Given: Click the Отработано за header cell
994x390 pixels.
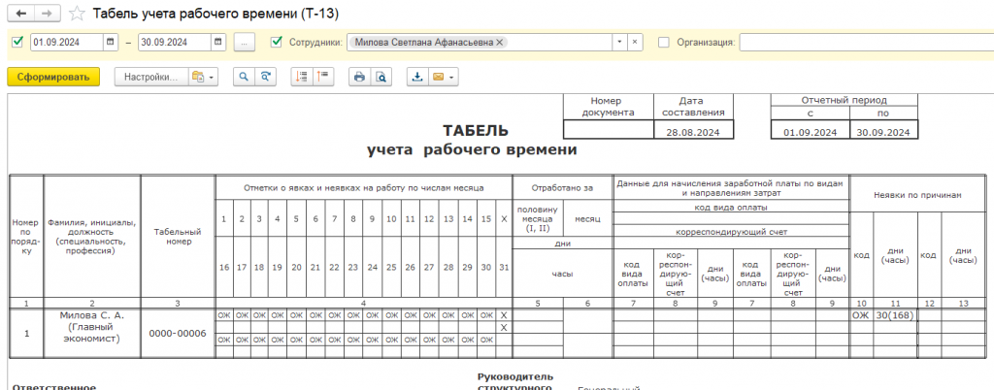Looking at the screenshot, I should coord(562,188).
